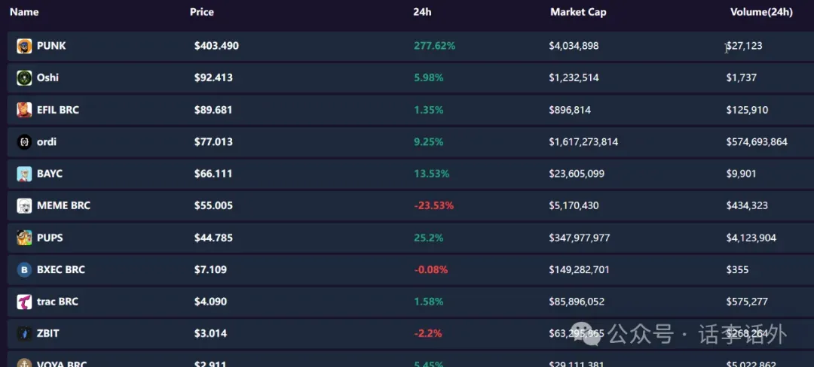
Task: Sort by the Price column header
Action: 202,12
